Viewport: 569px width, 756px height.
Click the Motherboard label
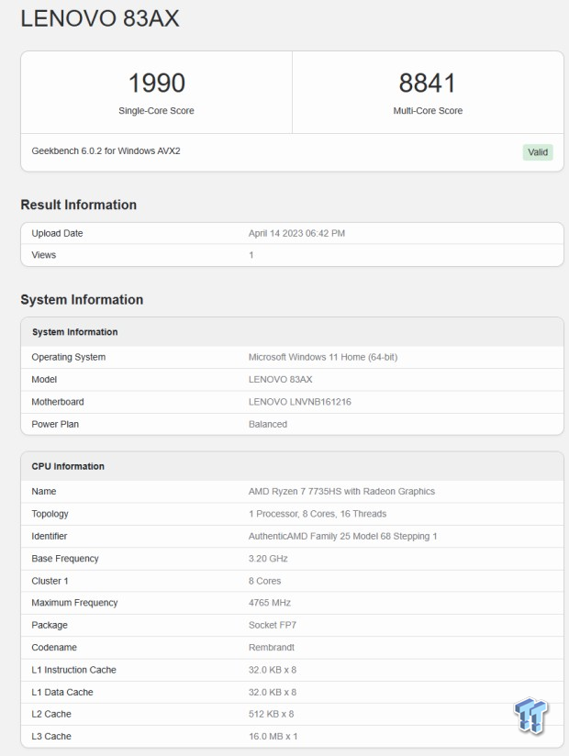coord(58,402)
